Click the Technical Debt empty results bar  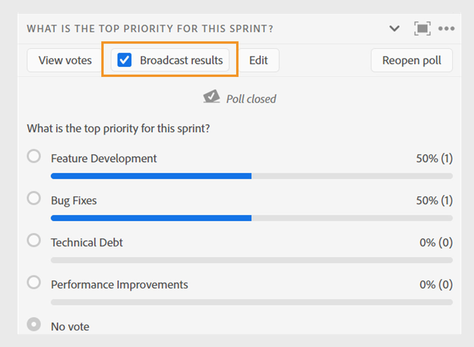[x=252, y=260]
